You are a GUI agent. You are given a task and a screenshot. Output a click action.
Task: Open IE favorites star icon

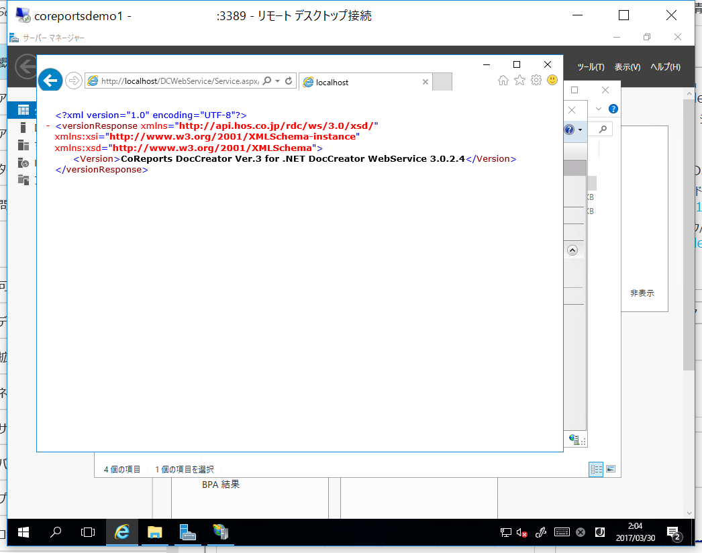click(x=519, y=80)
